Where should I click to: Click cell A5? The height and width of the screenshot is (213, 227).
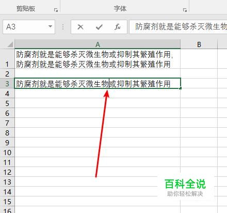pyautogui.click(x=98, y=103)
